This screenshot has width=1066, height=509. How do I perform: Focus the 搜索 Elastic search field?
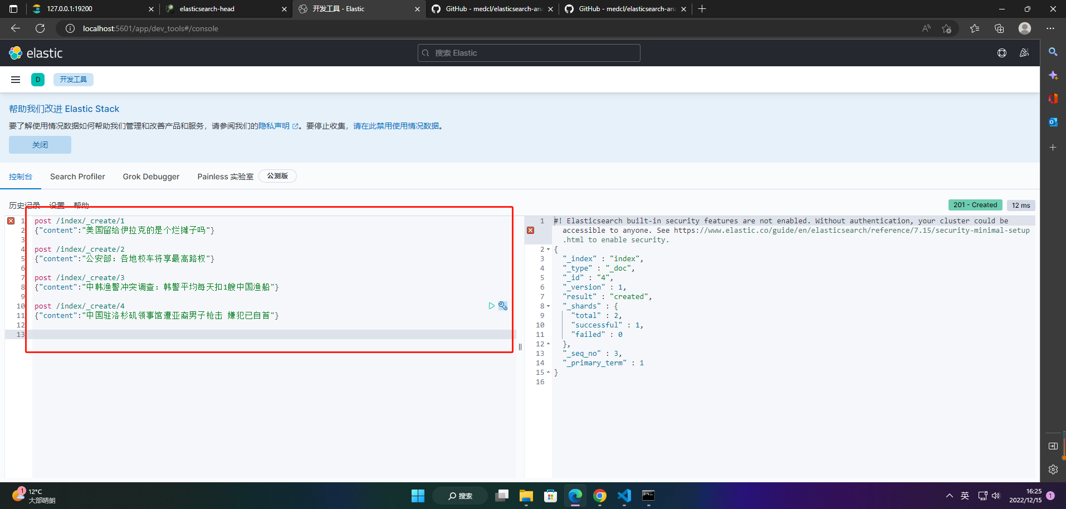[529, 53]
